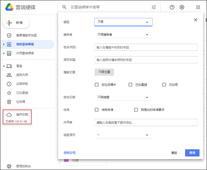Check the 在垃圾桶中 checkbox
Viewport: 207px width, 170px height.
tap(97, 85)
